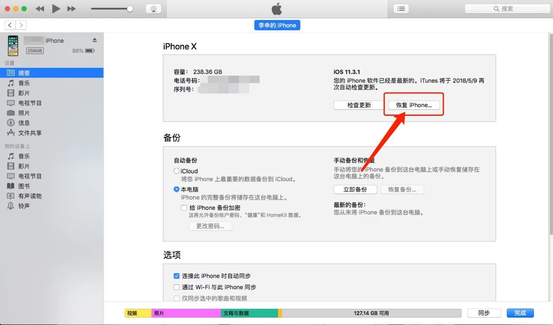553x325 pixels.
Task: Click the 搜索 search field
Action: (506, 8)
